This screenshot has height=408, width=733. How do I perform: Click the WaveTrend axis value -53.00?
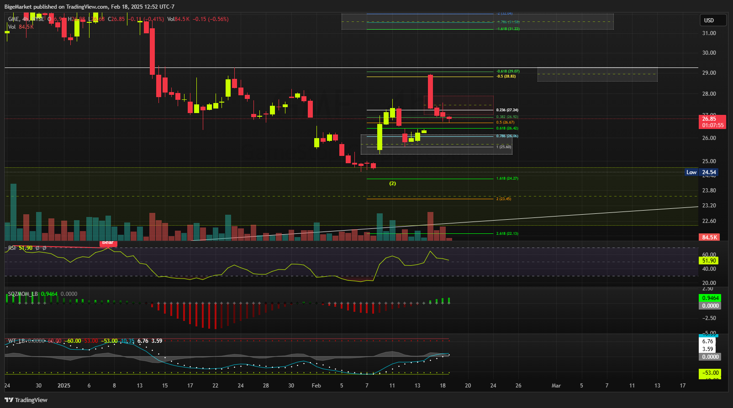click(x=710, y=373)
